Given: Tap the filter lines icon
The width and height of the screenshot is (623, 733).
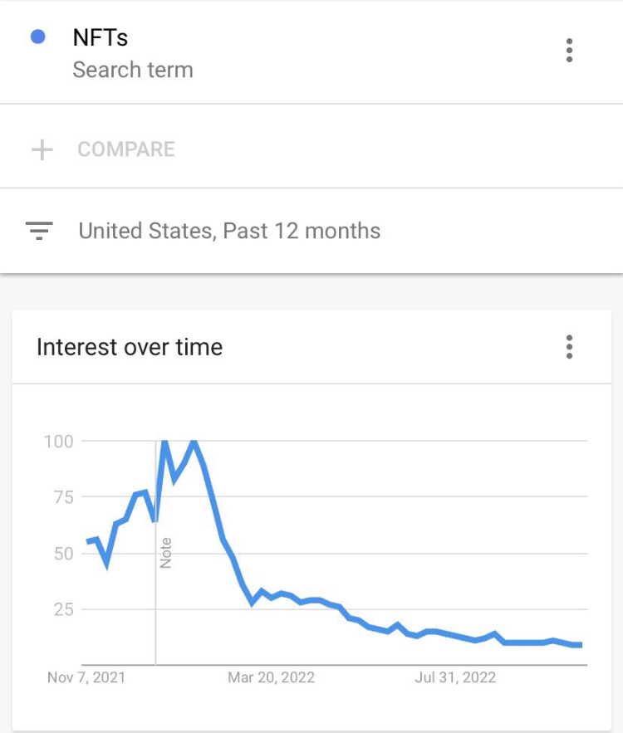Looking at the screenshot, I should coord(39,231).
